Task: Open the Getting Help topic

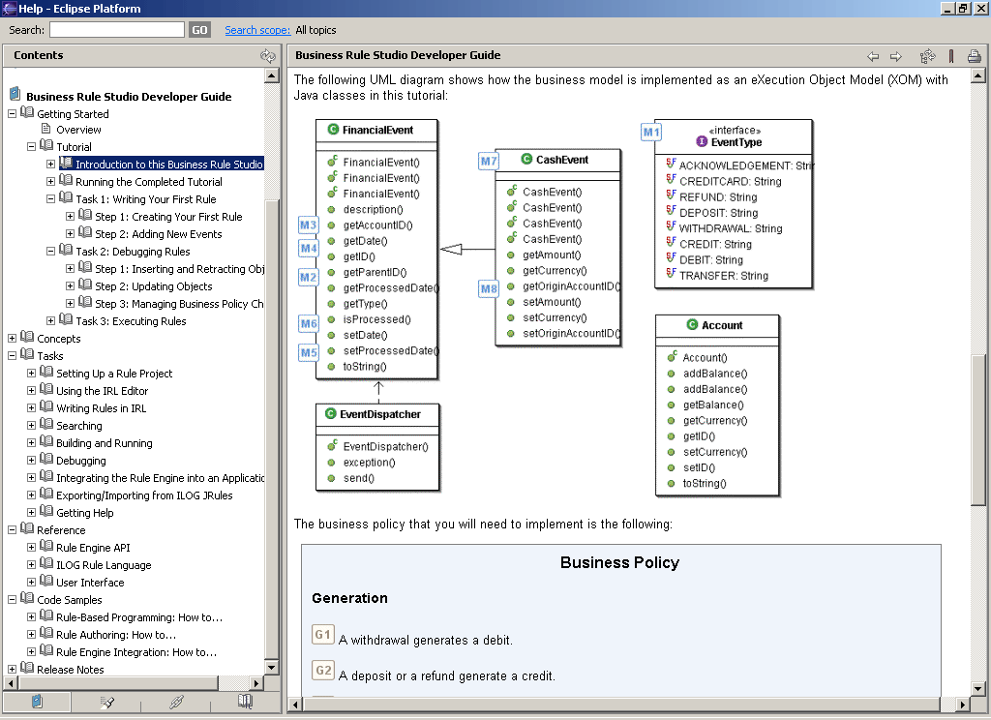Action: (x=85, y=513)
